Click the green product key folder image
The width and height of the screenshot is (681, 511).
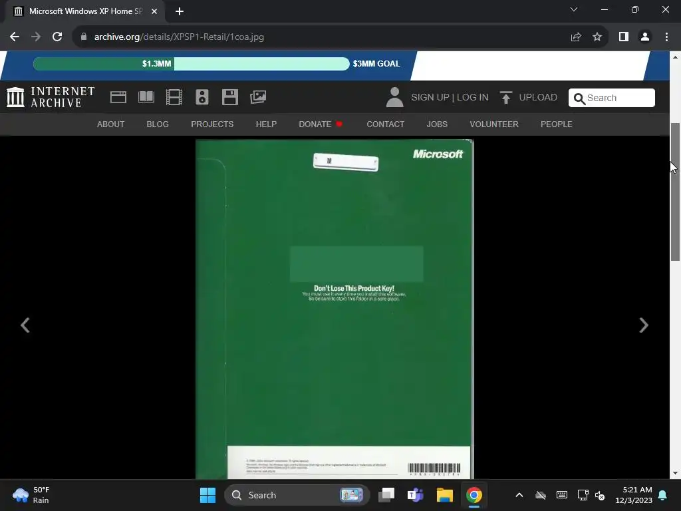pyautogui.click(x=335, y=309)
